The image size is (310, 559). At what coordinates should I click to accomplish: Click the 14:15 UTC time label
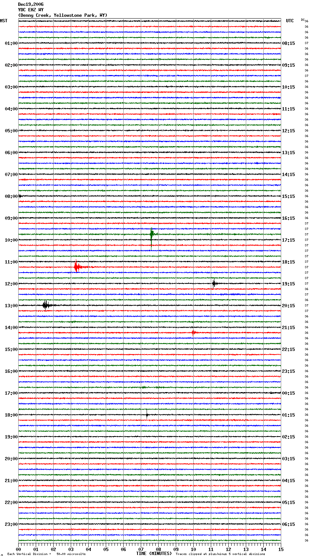[x=288, y=175]
